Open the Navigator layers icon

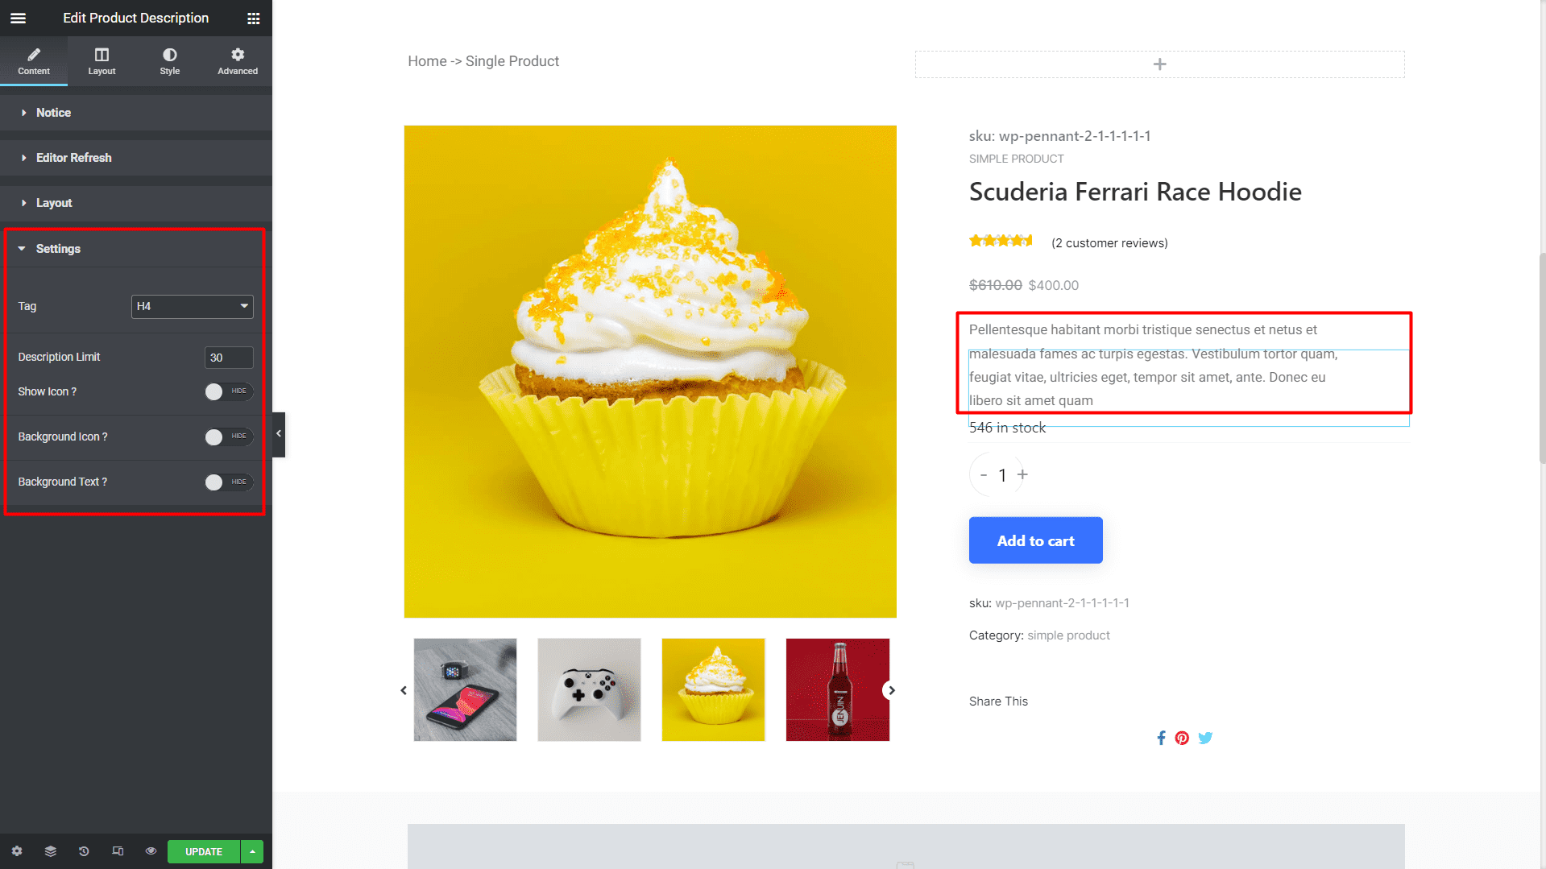50,851
